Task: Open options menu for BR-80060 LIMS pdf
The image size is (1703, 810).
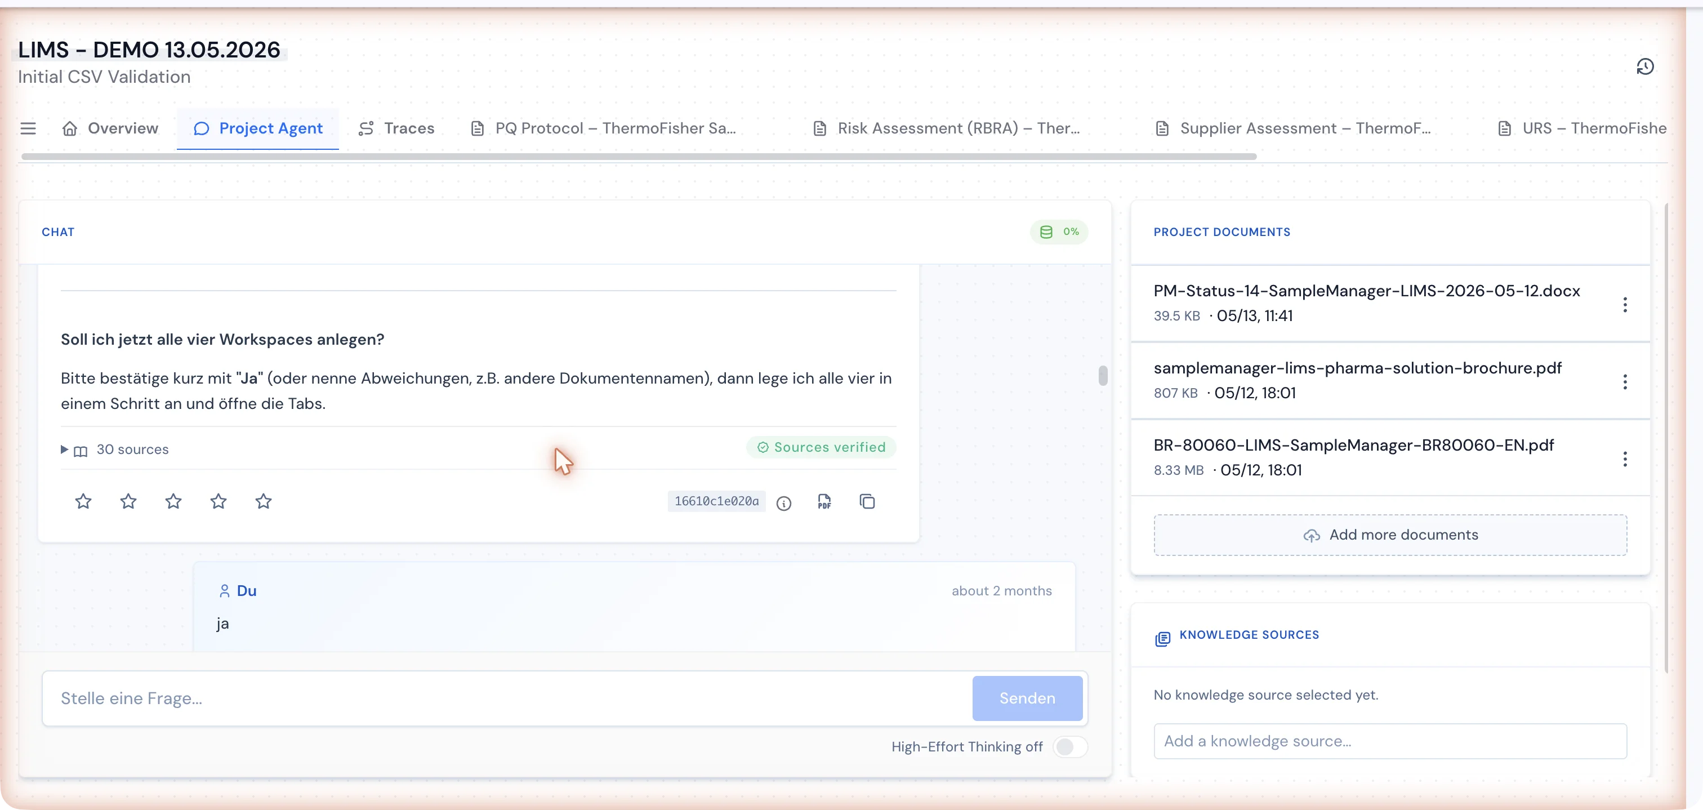Action: [1625, 460]
